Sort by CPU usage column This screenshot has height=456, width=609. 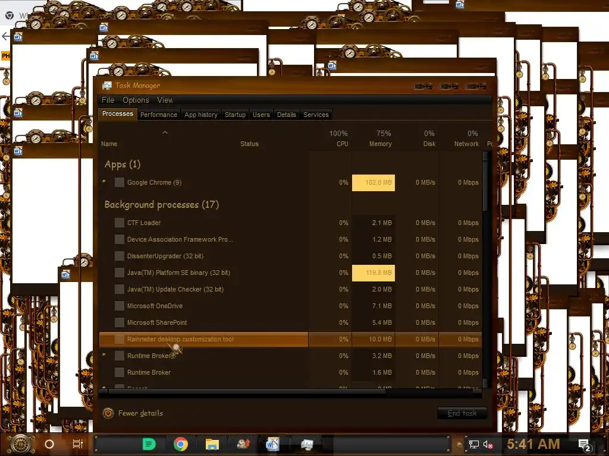coord(338,138)
